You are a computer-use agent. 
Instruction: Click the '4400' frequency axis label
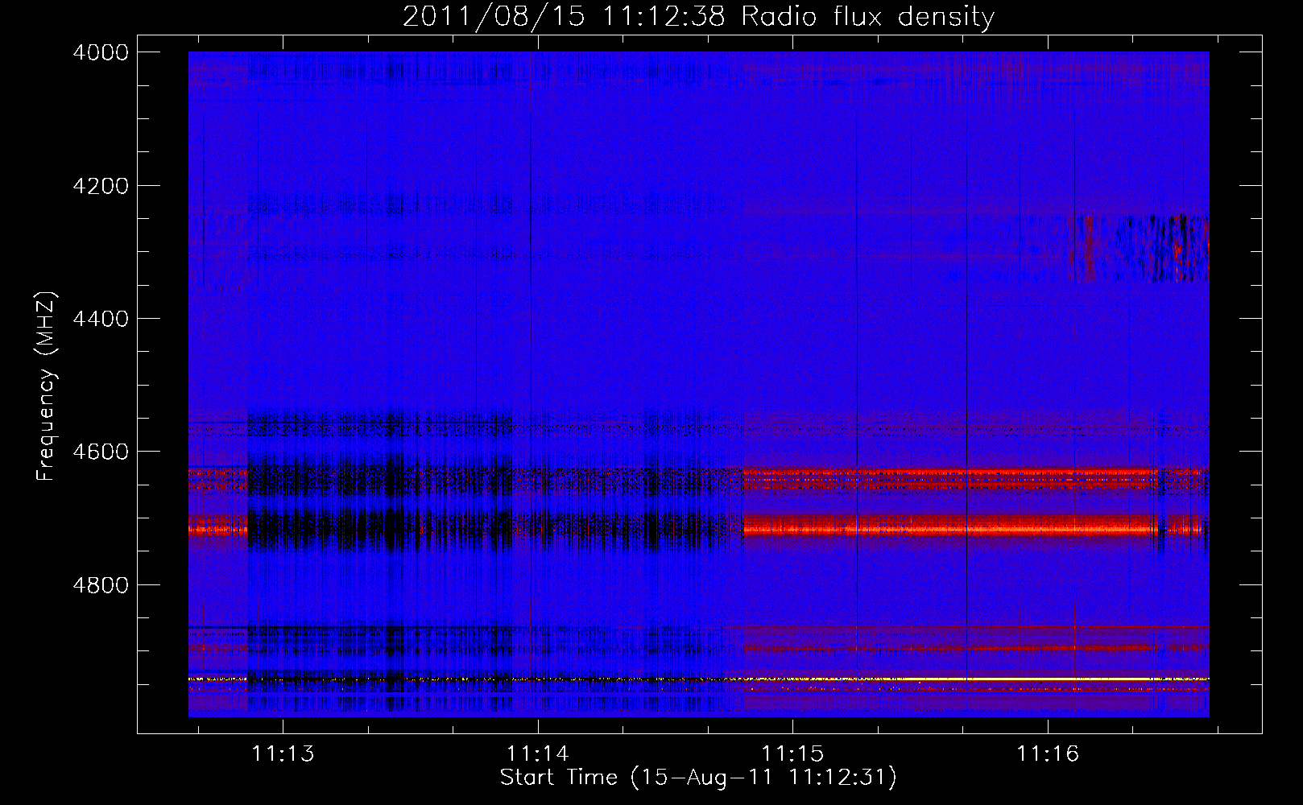pos(101,319)
